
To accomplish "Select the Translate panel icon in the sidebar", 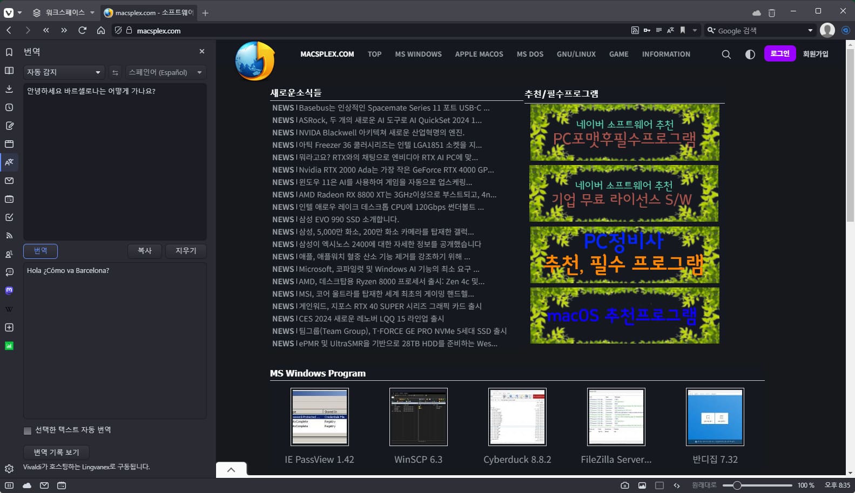I will [9, 162].
